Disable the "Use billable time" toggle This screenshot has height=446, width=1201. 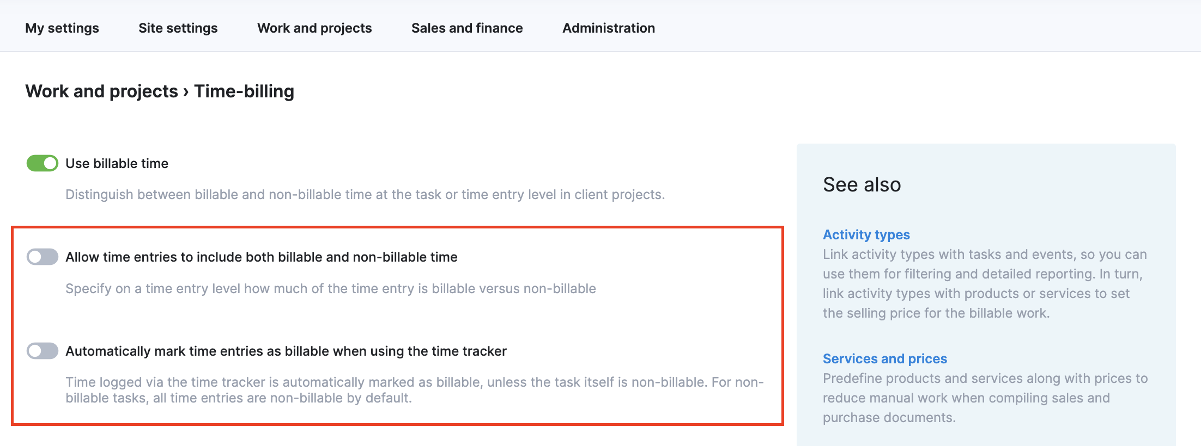(43, 163)
